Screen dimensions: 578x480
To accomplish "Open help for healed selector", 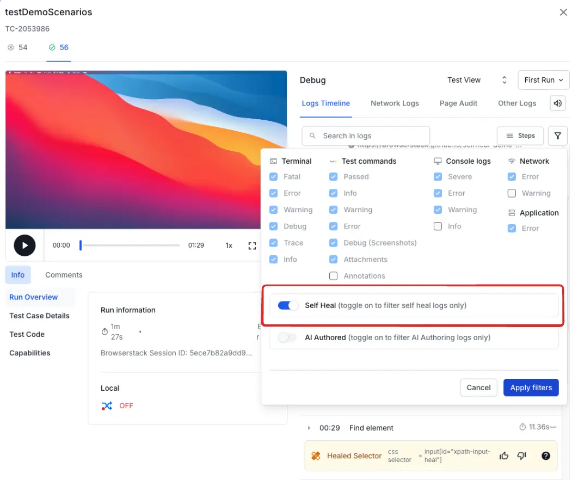I will 546,456.
